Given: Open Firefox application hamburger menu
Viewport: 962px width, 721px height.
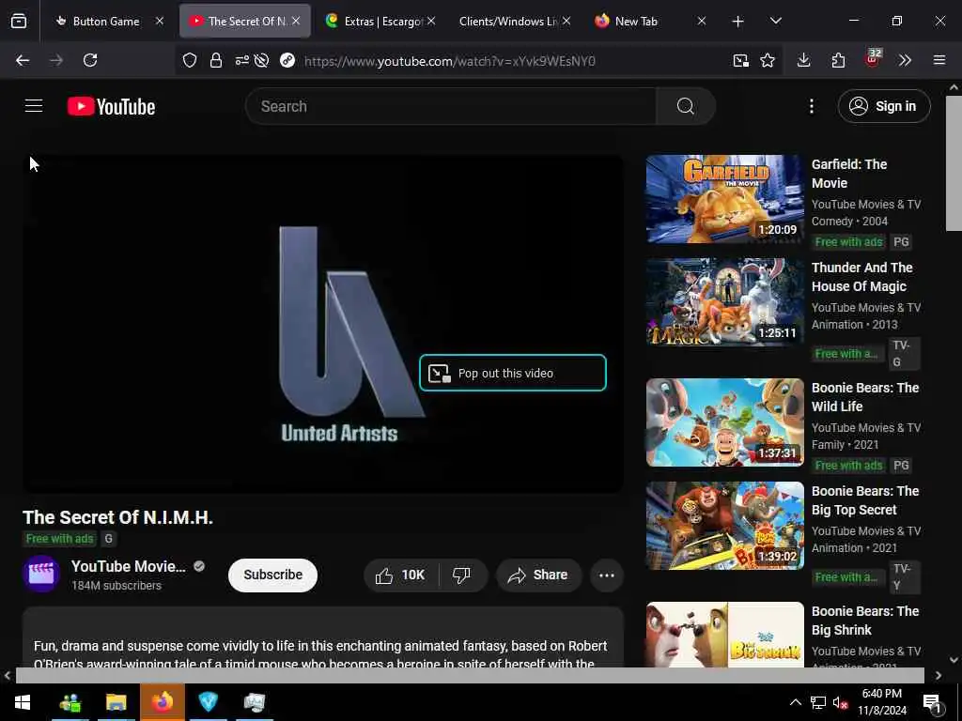Looking at the screenshot, I should [x=939, y=60].
